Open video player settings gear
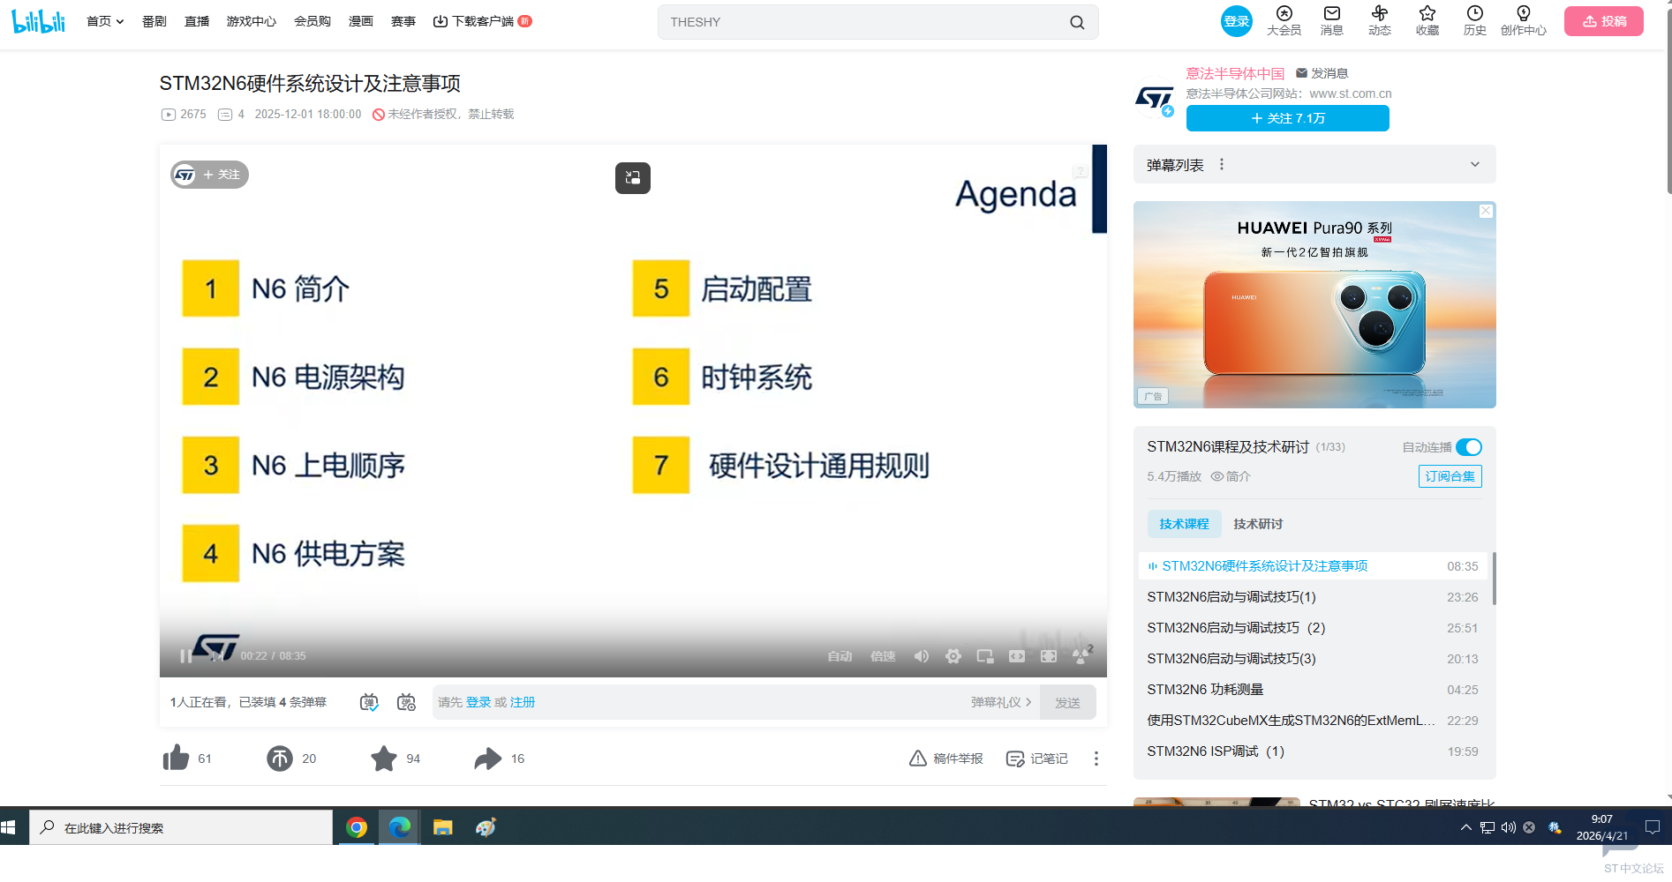1672x882 pixels. pyautogui.click(x=953, y=656)
